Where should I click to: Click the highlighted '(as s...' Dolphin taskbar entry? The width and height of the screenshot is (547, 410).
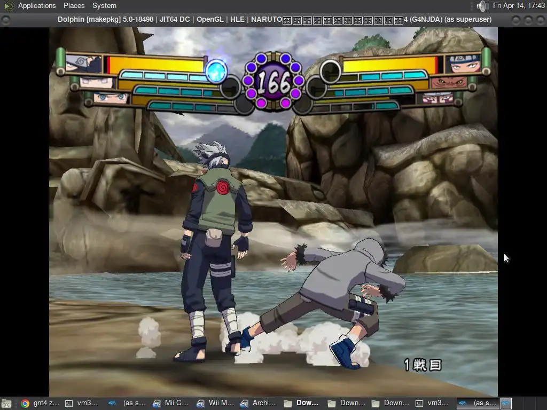[x=478, y=404]
